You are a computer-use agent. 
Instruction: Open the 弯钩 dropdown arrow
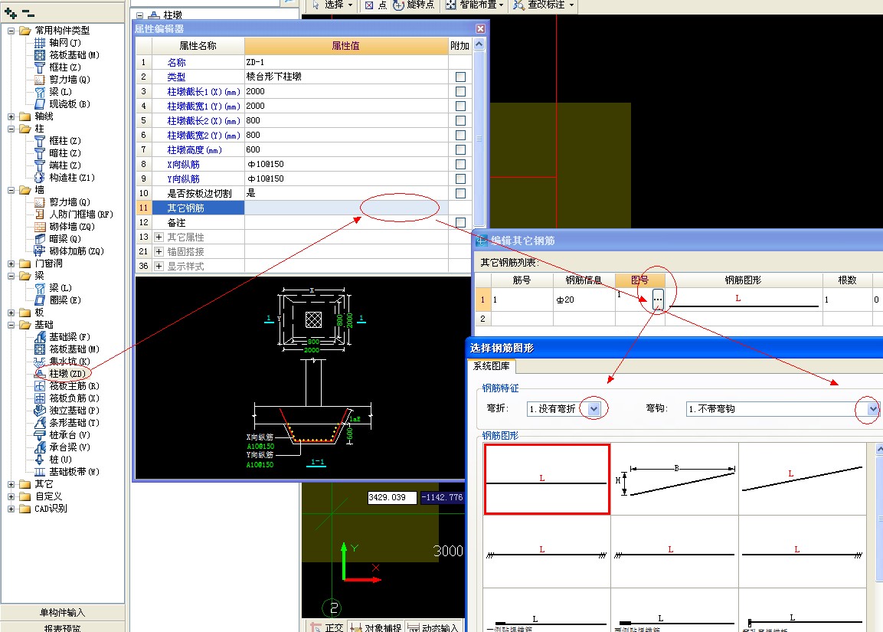click(872, 409)
